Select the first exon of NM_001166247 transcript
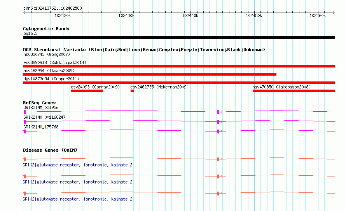The height and width of the screenshot is (211, 346). [x=25, y=122]
